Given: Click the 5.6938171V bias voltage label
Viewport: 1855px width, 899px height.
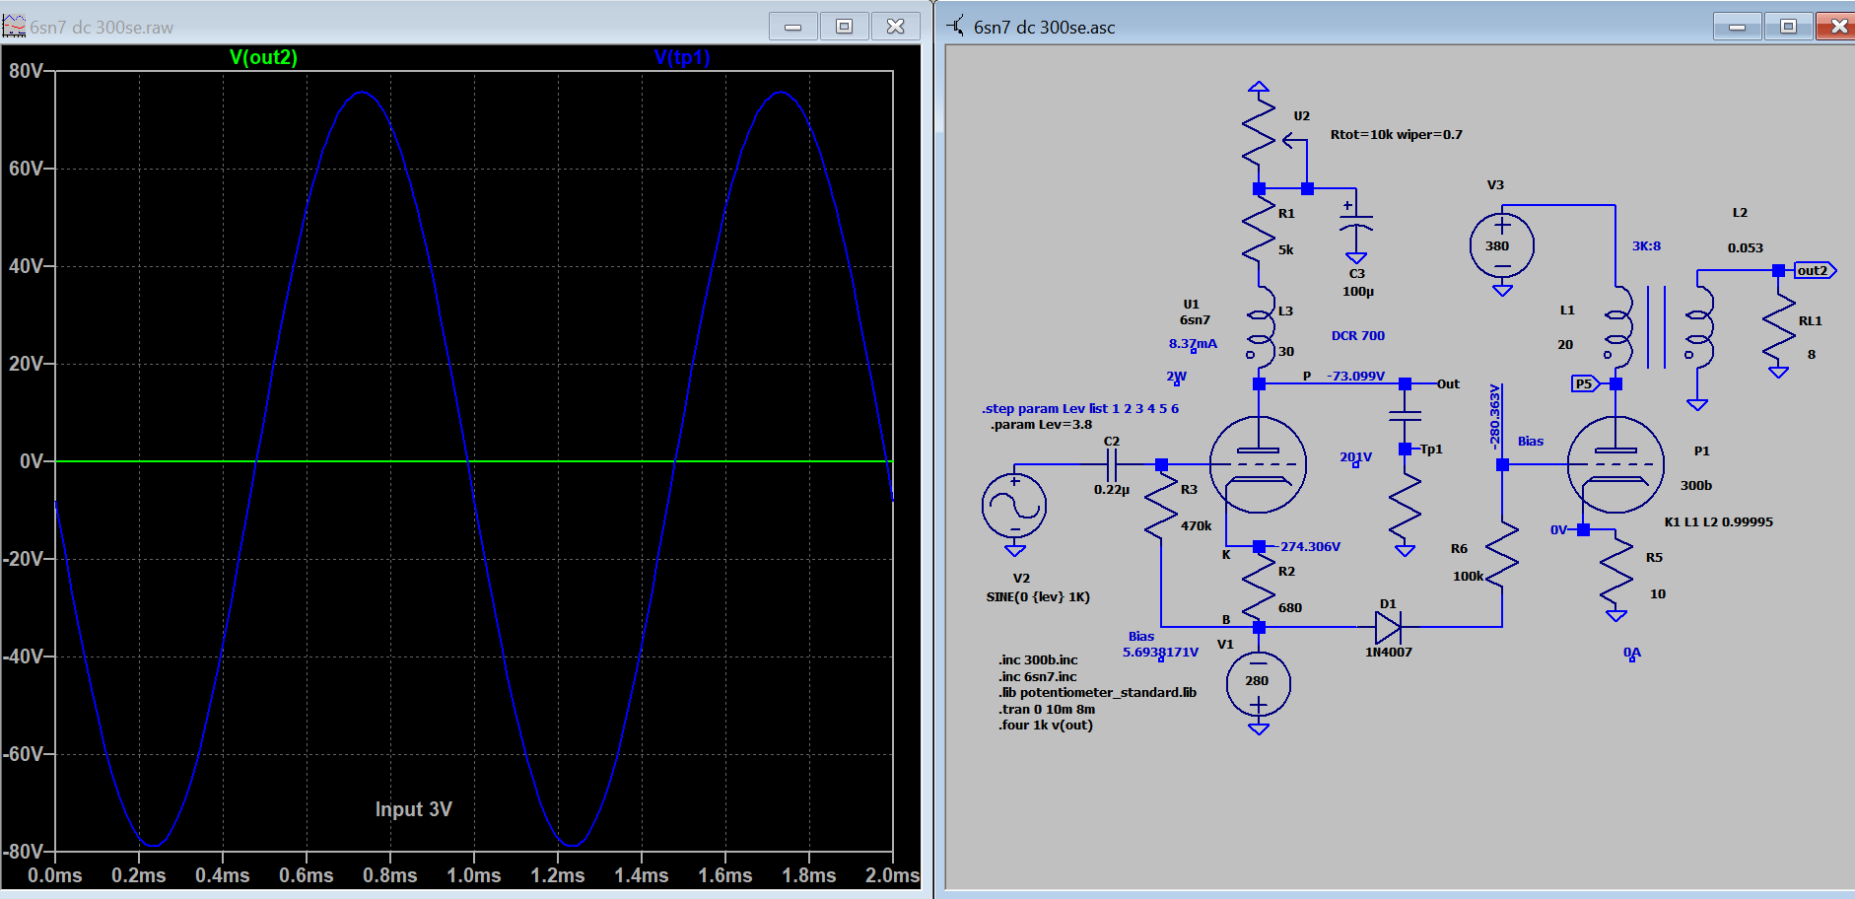Looking at the screenshot, I should point(1160,652).
